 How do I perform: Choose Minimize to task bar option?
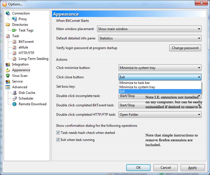(x=160, y=83)
